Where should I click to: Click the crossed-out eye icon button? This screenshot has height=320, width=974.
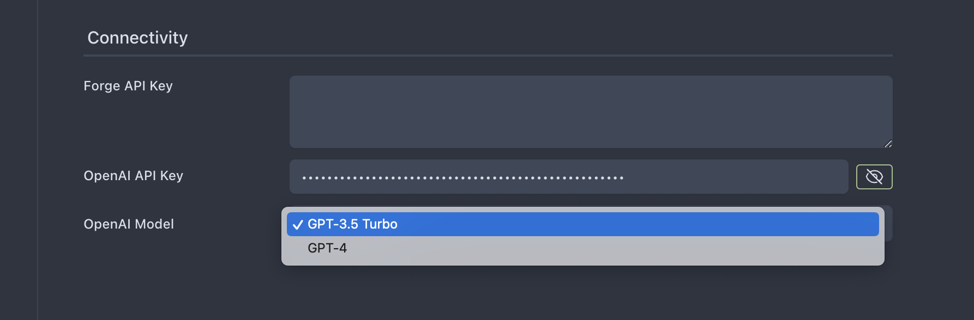(874, 177)
